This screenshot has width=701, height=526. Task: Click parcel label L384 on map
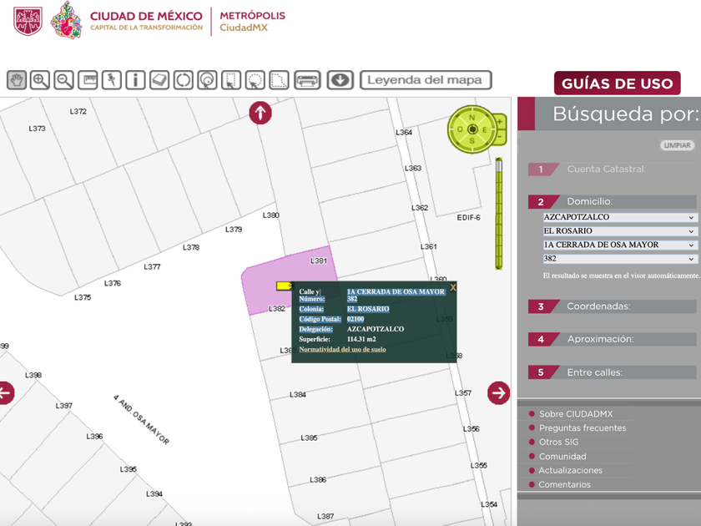point(298,394)
